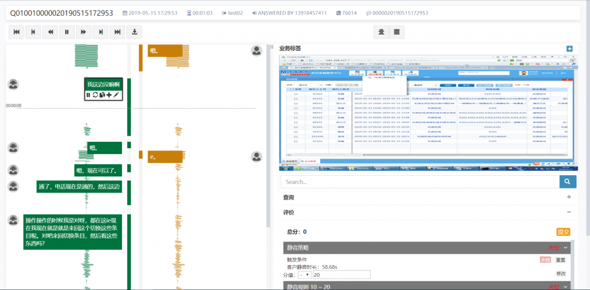
Task: Click the refresh icon on the selected transcript bubble
Action: 95,95
